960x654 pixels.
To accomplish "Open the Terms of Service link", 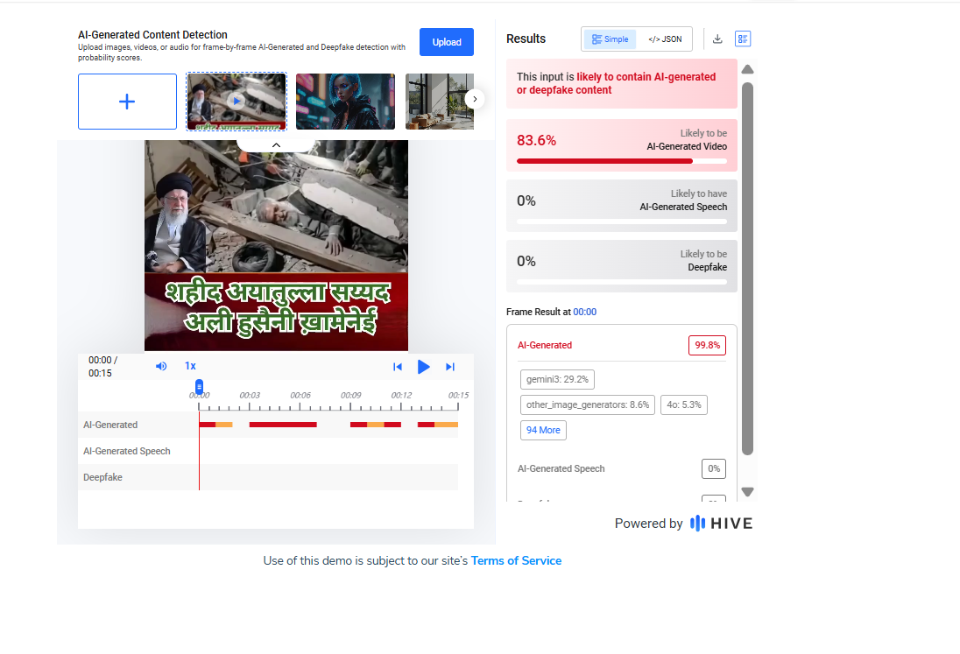I will coord(516,560).
